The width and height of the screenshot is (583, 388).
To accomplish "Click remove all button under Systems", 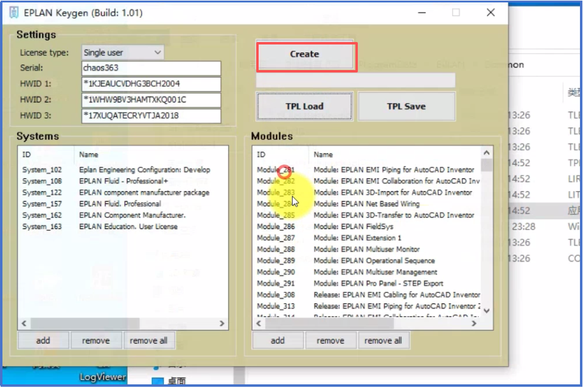I will 148,340.
